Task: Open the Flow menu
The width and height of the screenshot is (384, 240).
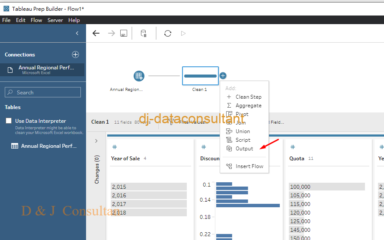Action: pos(36,20)
